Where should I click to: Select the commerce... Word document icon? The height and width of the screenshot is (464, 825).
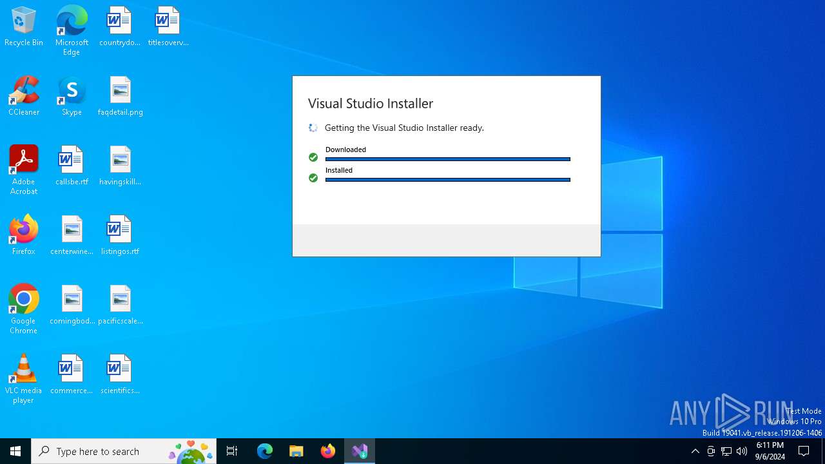[x=72, y=374]
